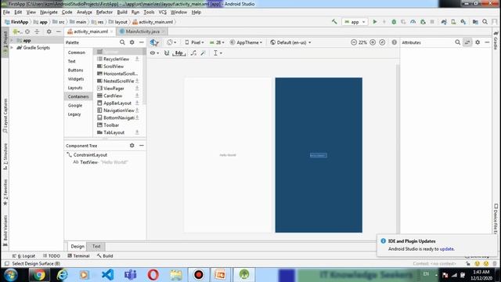Click Zoom to Fit Screen icon
The width and height of the screenshot is (501, 282).
pyautogui.click(x=382, y=42)
